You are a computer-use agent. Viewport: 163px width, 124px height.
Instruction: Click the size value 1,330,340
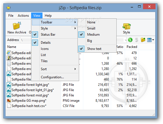coord(102,74)
